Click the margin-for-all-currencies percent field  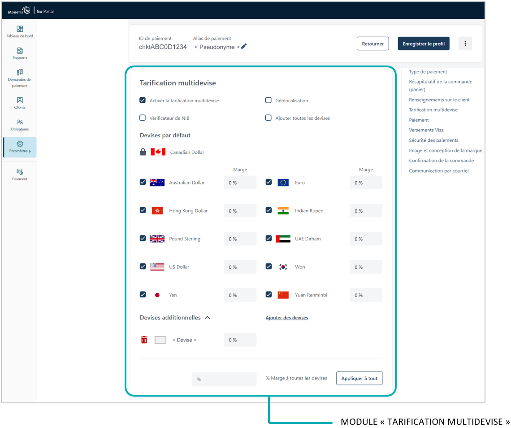(224, 379)
